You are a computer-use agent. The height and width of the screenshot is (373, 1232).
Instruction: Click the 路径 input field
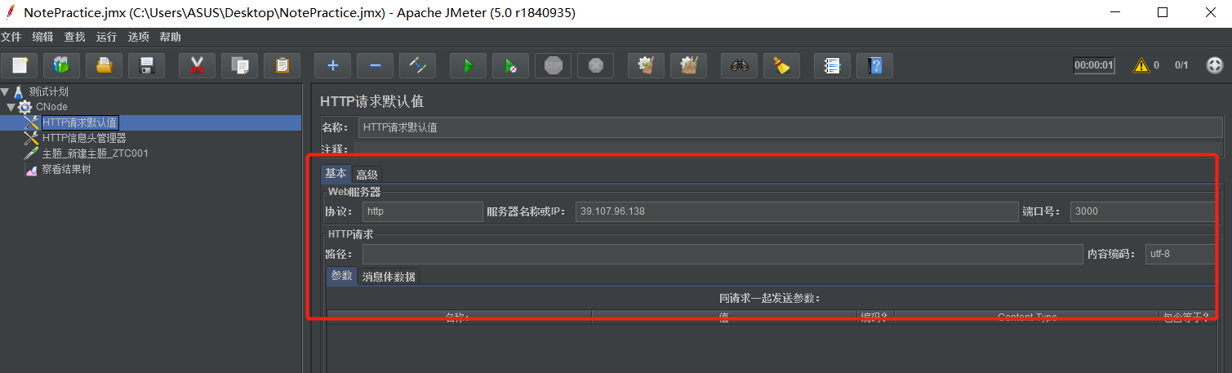click(x=723, y=254)
